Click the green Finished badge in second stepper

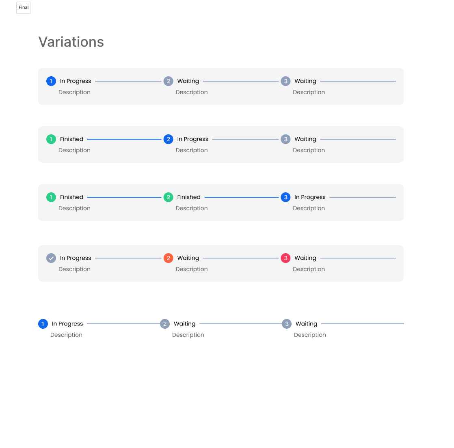pyautogui.click(x=51, y=139)
